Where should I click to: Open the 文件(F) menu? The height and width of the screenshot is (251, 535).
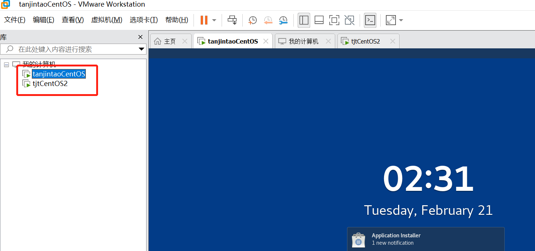[15, 20]
